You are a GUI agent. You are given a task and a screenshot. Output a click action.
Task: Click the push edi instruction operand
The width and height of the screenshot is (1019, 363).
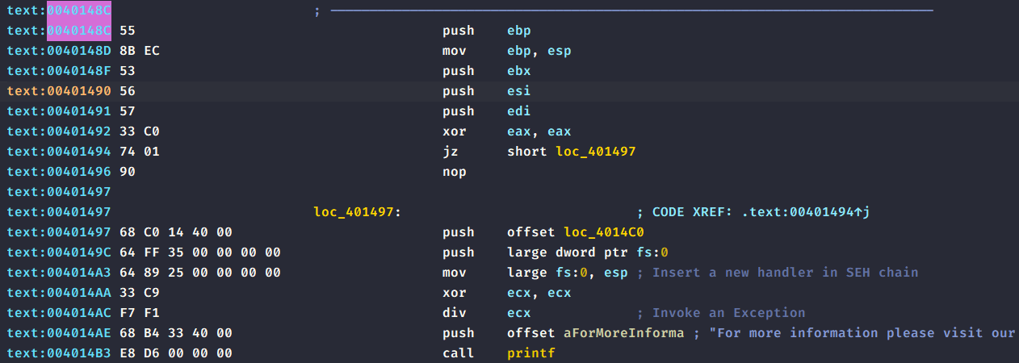click(x=519, y=111)
